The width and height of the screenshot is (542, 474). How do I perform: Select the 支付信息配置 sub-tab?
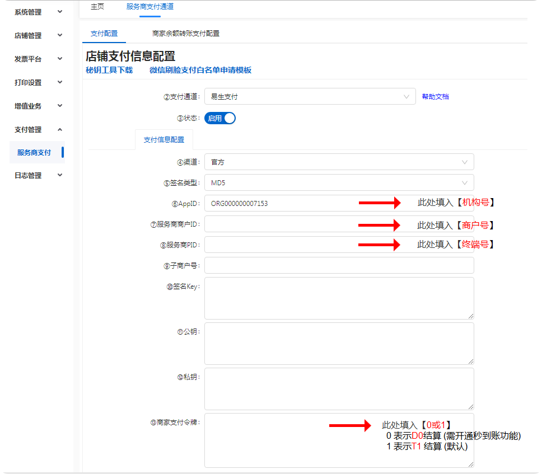coord(164,140)
